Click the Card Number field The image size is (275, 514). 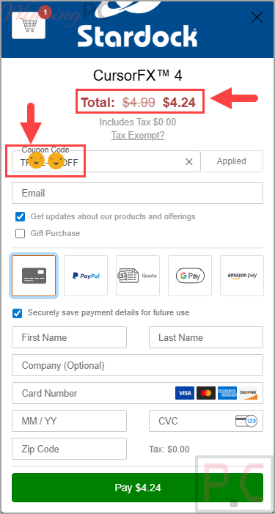coord(137,393)
